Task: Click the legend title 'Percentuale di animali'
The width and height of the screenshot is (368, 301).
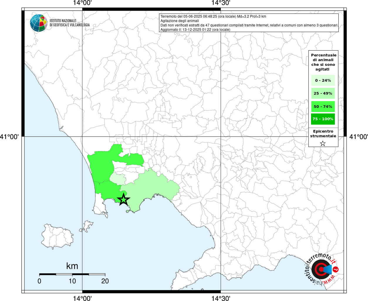Action: (323, 62)
